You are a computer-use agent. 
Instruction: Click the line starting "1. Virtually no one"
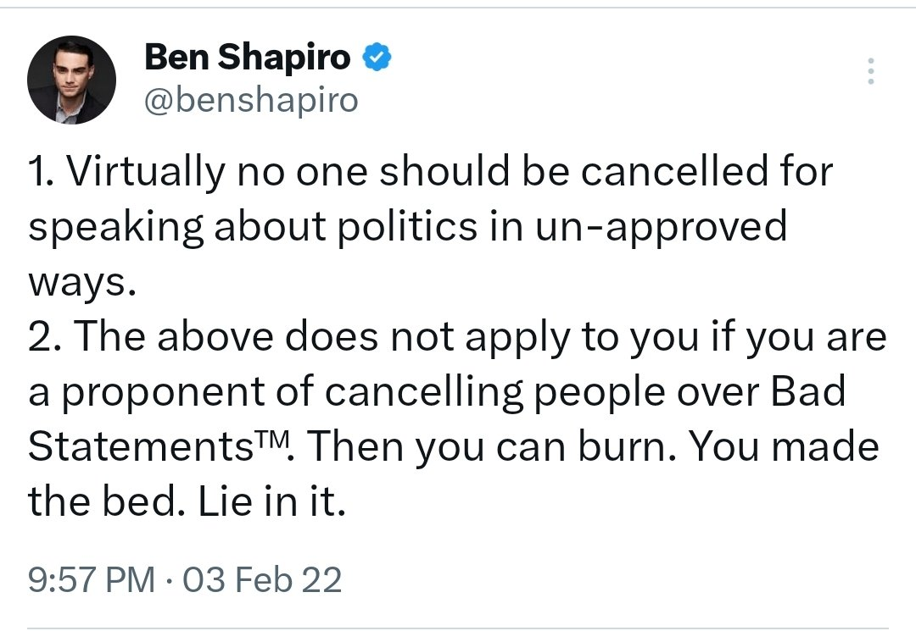[430, 171]
